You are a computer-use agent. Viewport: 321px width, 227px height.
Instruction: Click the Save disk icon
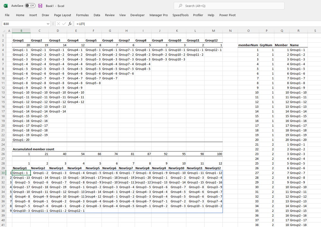(x=40, y=6)
